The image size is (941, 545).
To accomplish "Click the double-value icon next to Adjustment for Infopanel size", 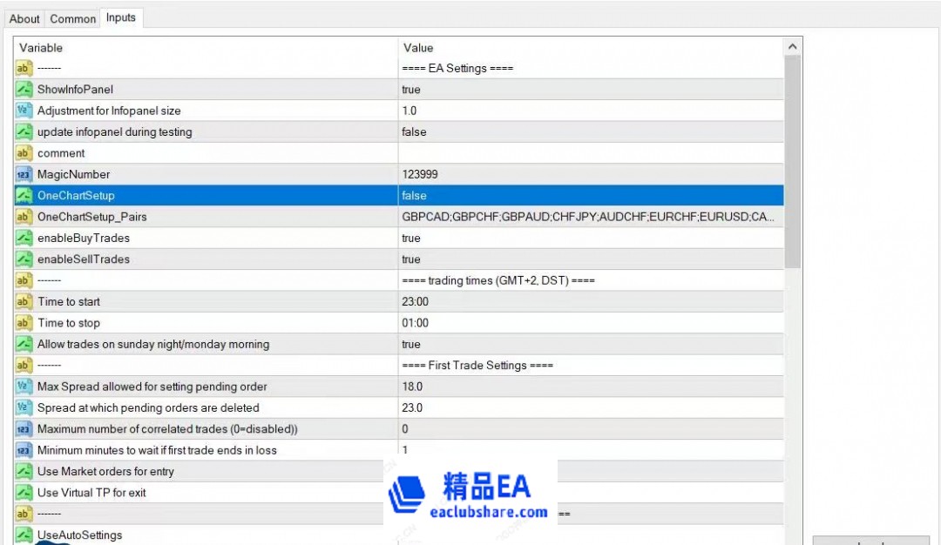I will point(24,111).
